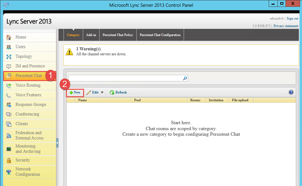Click the Federation and External Access icon
The width and height of the screenshot is (302, 186).
pyautogui.click(x=9, y=136)
